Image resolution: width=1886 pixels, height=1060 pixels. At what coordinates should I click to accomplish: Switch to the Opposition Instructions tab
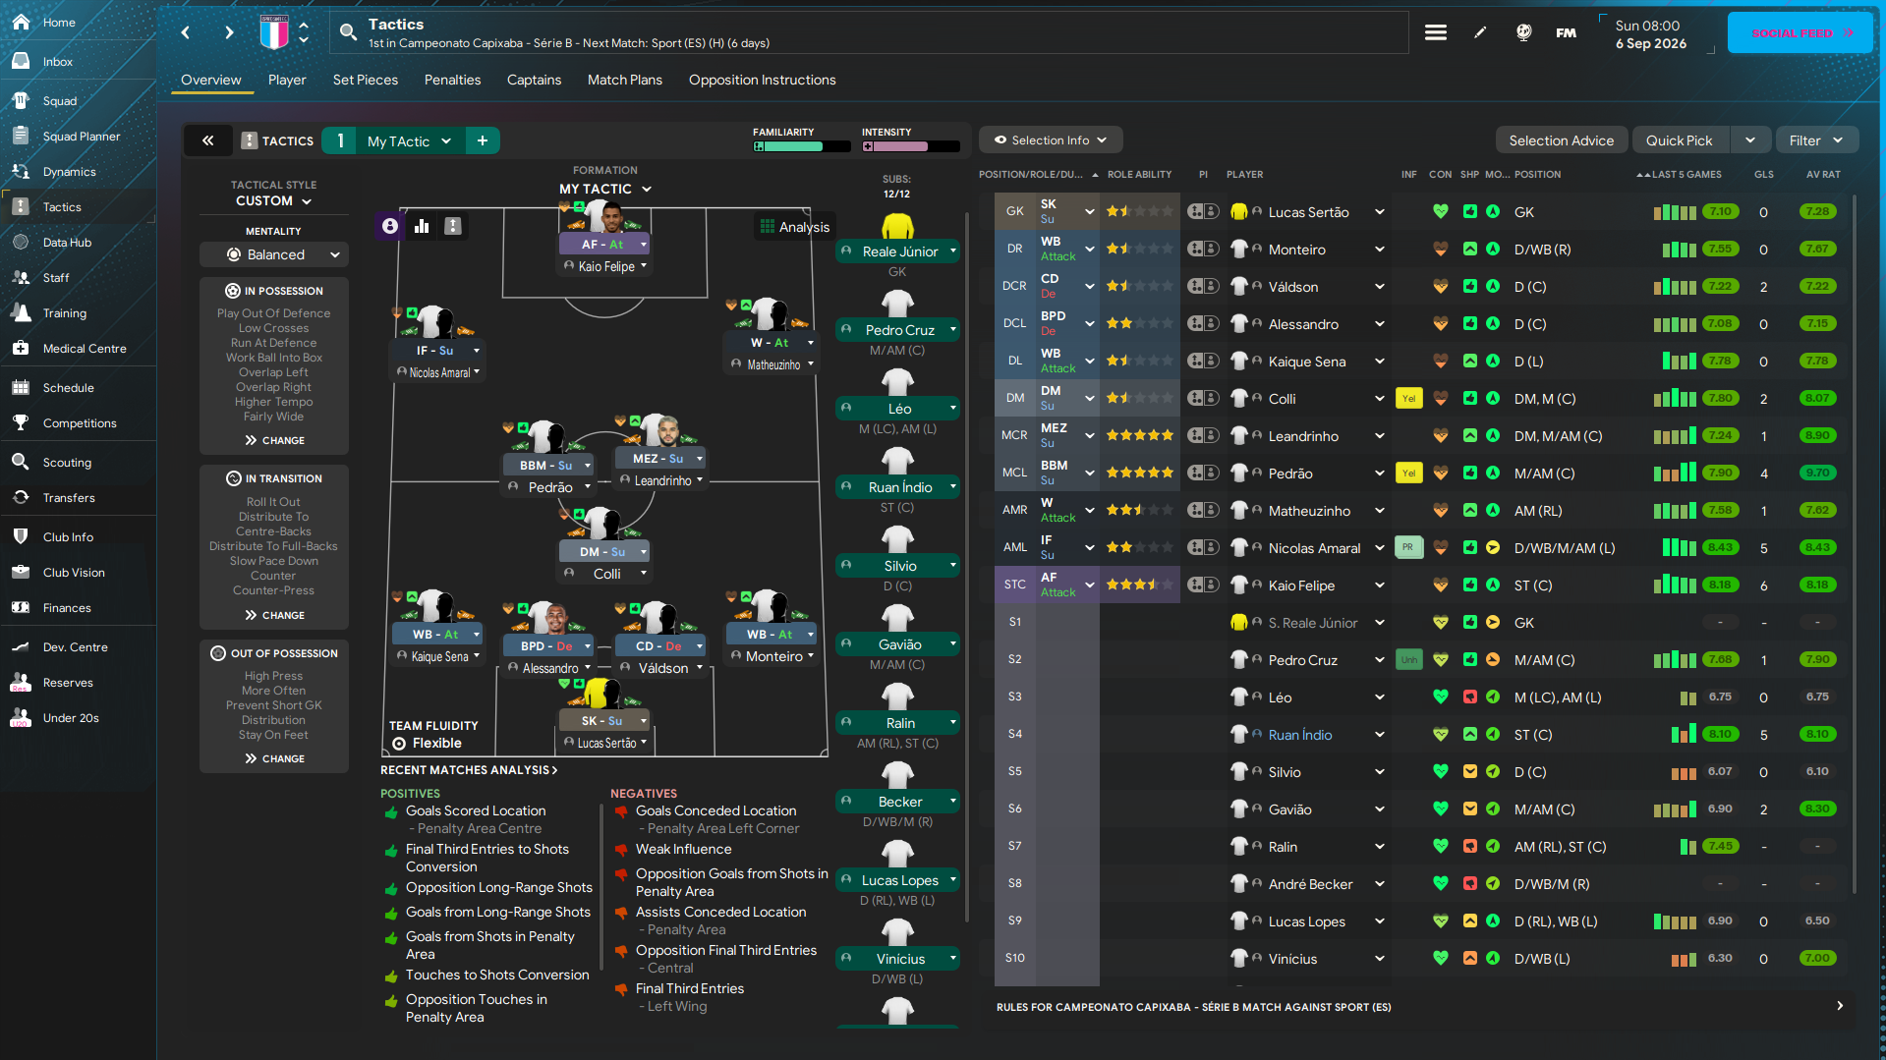(762, 80)
